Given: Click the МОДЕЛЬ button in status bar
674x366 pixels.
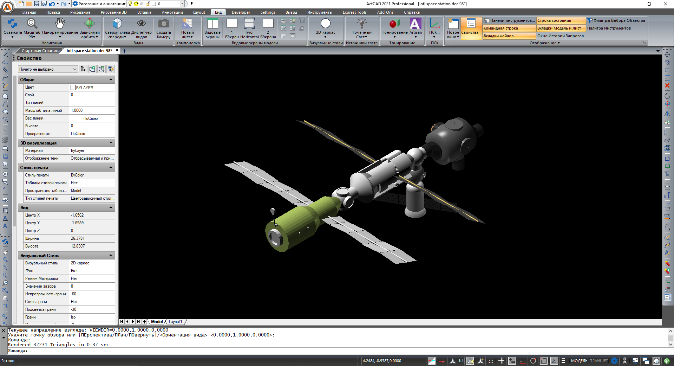Looking at the screenshot, I should [x=579, y=361].
